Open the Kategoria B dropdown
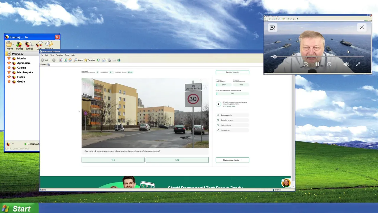 pyautogui.click(x=111, y=72)
